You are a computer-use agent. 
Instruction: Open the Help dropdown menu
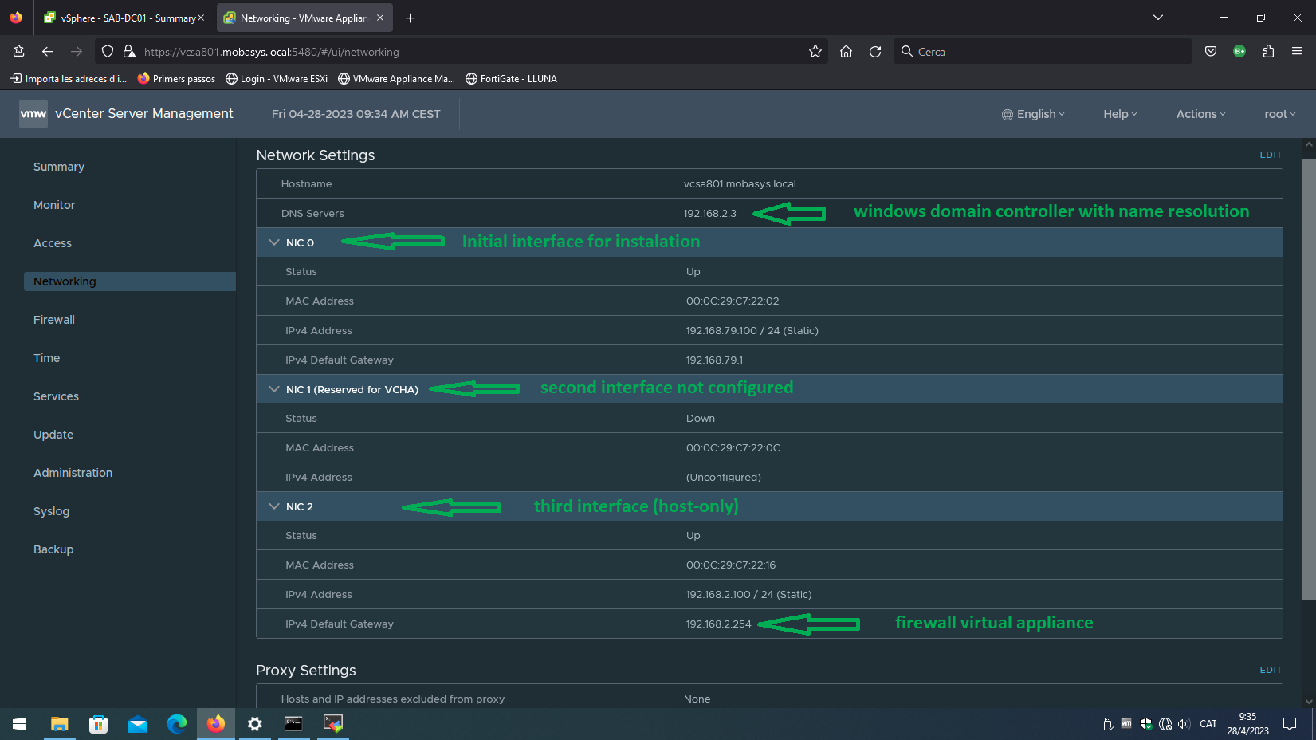point(1120,114)
